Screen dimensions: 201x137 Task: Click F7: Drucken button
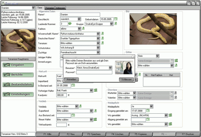click(x=188, y=134)
